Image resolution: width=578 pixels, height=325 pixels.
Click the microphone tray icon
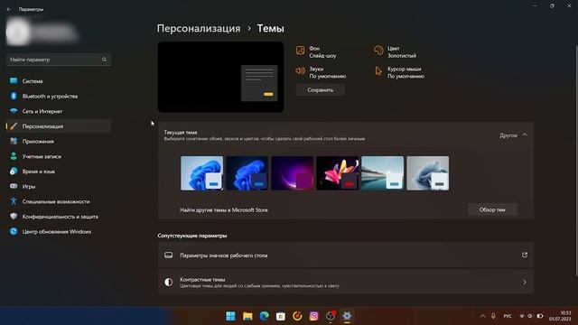[493, 316]
